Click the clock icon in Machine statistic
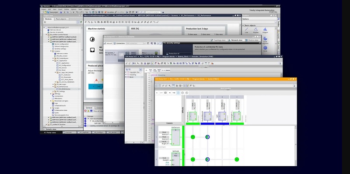Screen dimensions: 350x174 pos(92,40)
